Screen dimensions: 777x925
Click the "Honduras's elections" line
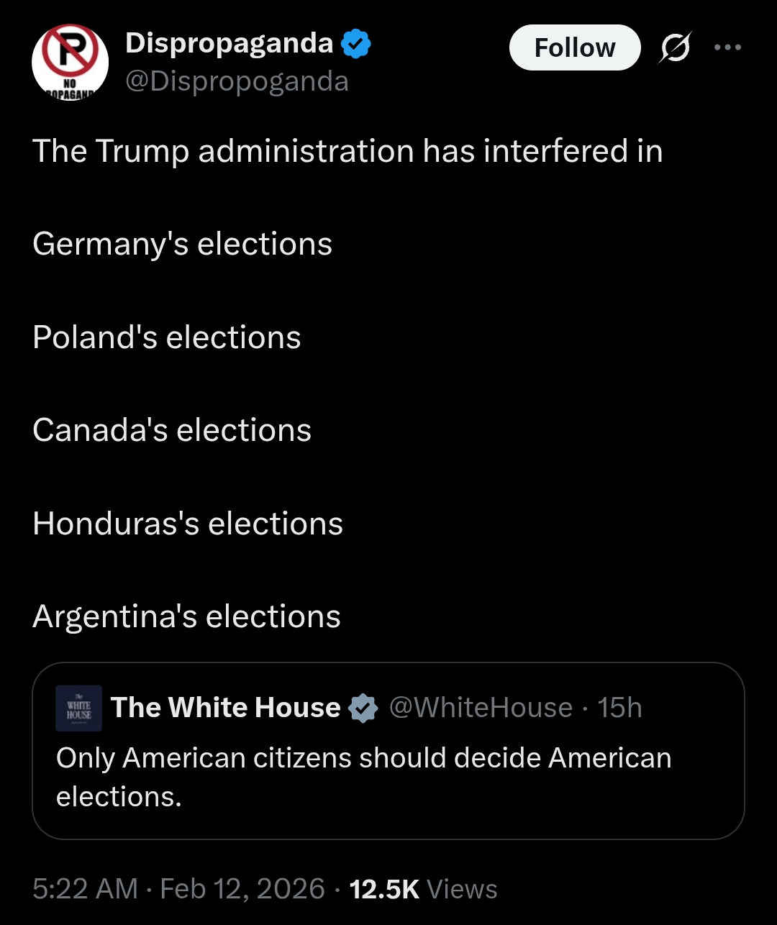[188, 524]
